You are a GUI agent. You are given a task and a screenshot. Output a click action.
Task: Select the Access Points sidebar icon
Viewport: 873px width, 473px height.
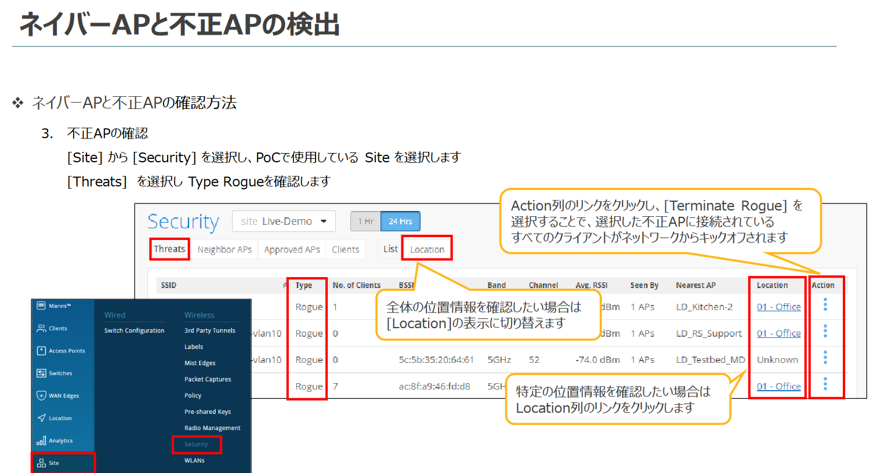pos(41,351)
